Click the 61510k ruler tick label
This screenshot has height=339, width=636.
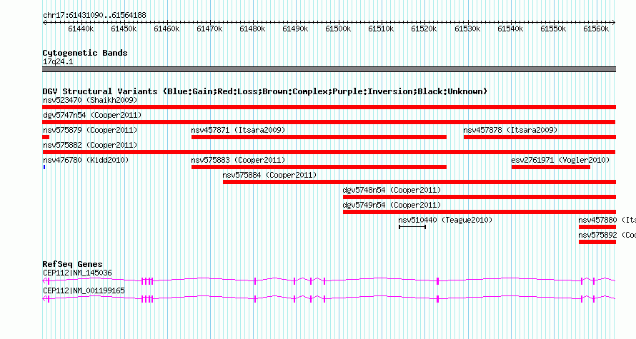pyautogui.click(x=382, y=29)
